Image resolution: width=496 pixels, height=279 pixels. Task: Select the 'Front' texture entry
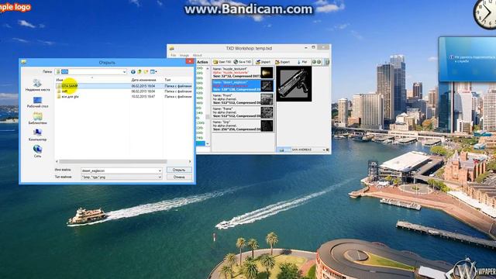click(x=243, y=99)
